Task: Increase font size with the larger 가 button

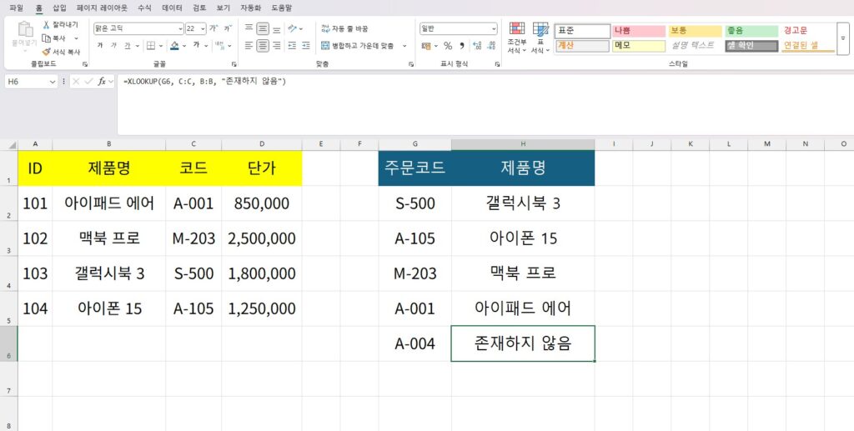Action: (213, 28)
